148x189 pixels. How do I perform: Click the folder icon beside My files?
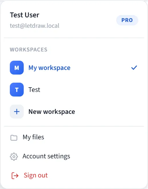[x=14, y=138]
